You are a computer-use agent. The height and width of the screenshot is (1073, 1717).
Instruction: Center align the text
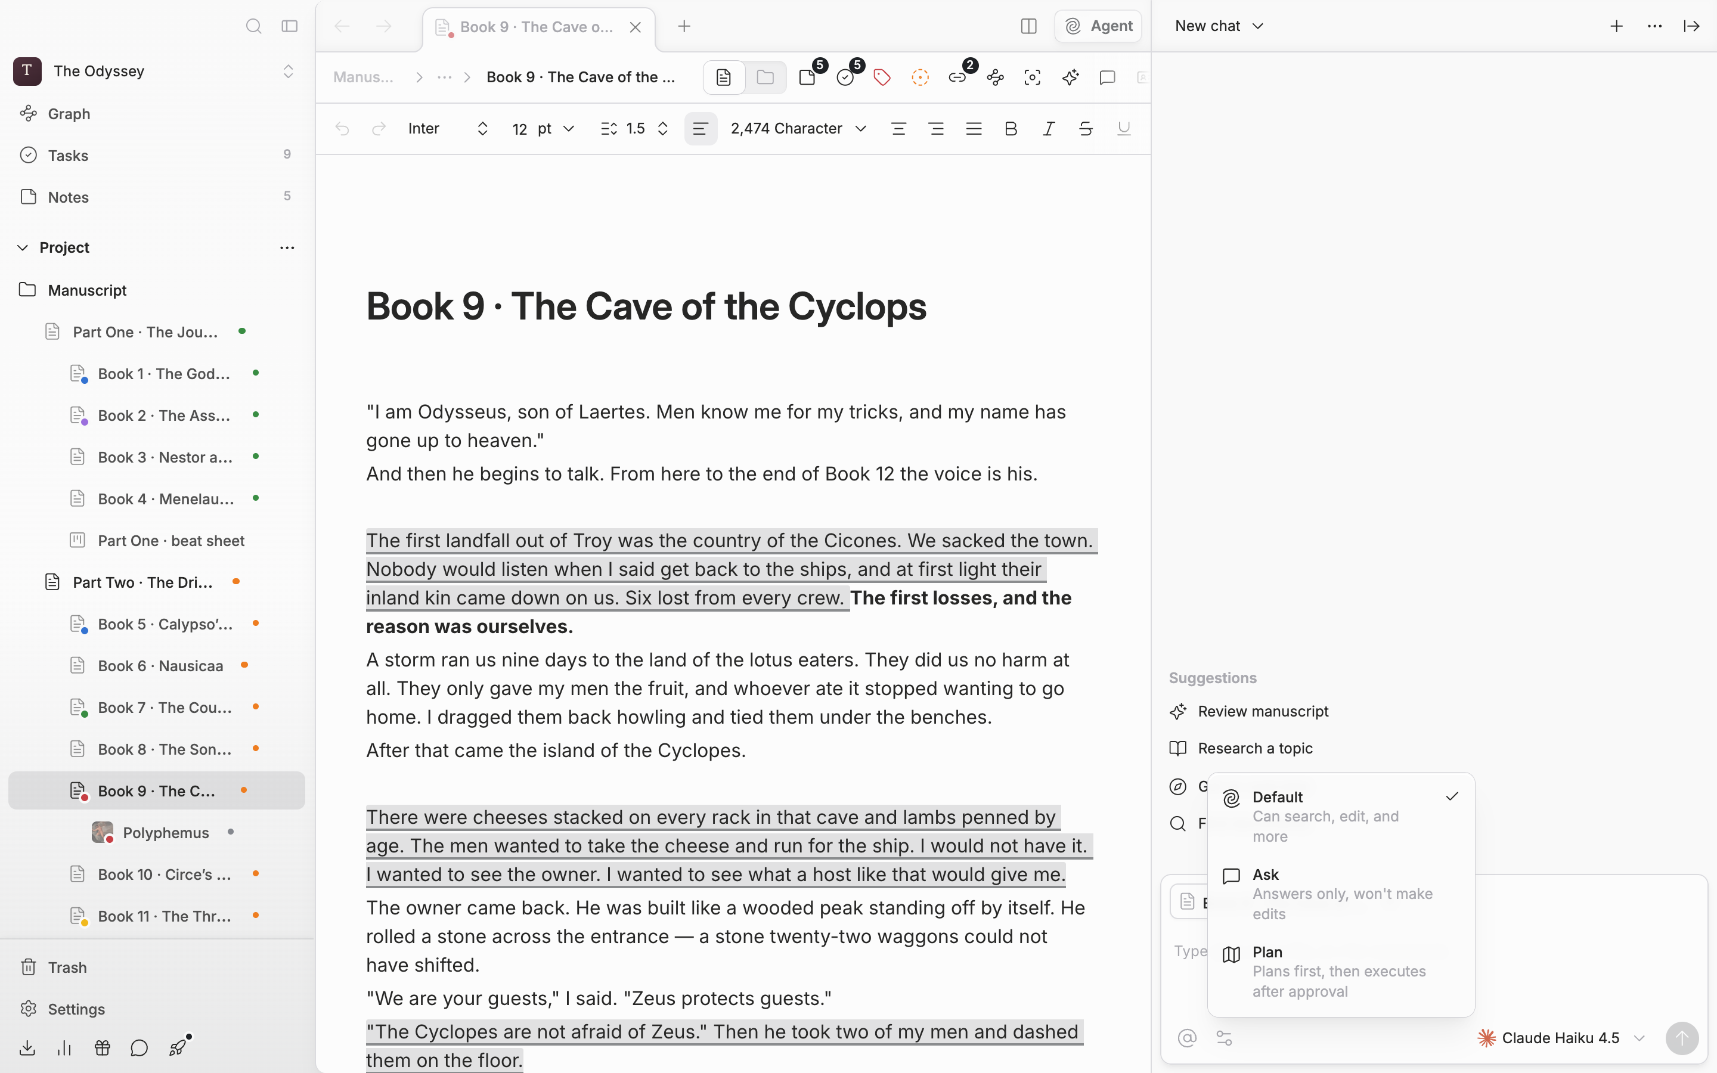[899, 128]
